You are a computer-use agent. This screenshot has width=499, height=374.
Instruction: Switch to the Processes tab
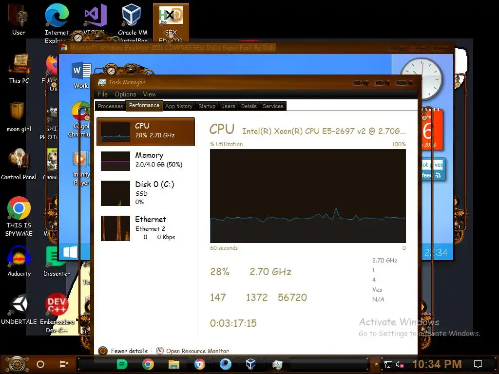(x=111, y=106)
